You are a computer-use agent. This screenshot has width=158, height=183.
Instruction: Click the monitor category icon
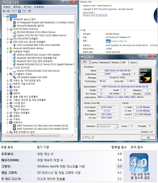click(x=11, y=87)
